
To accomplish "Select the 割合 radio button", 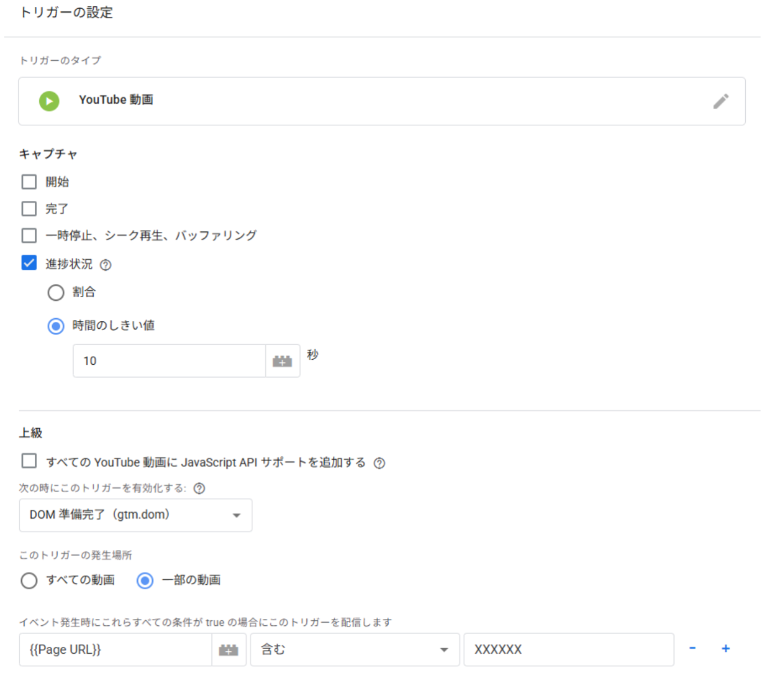I will pos(56,292).
